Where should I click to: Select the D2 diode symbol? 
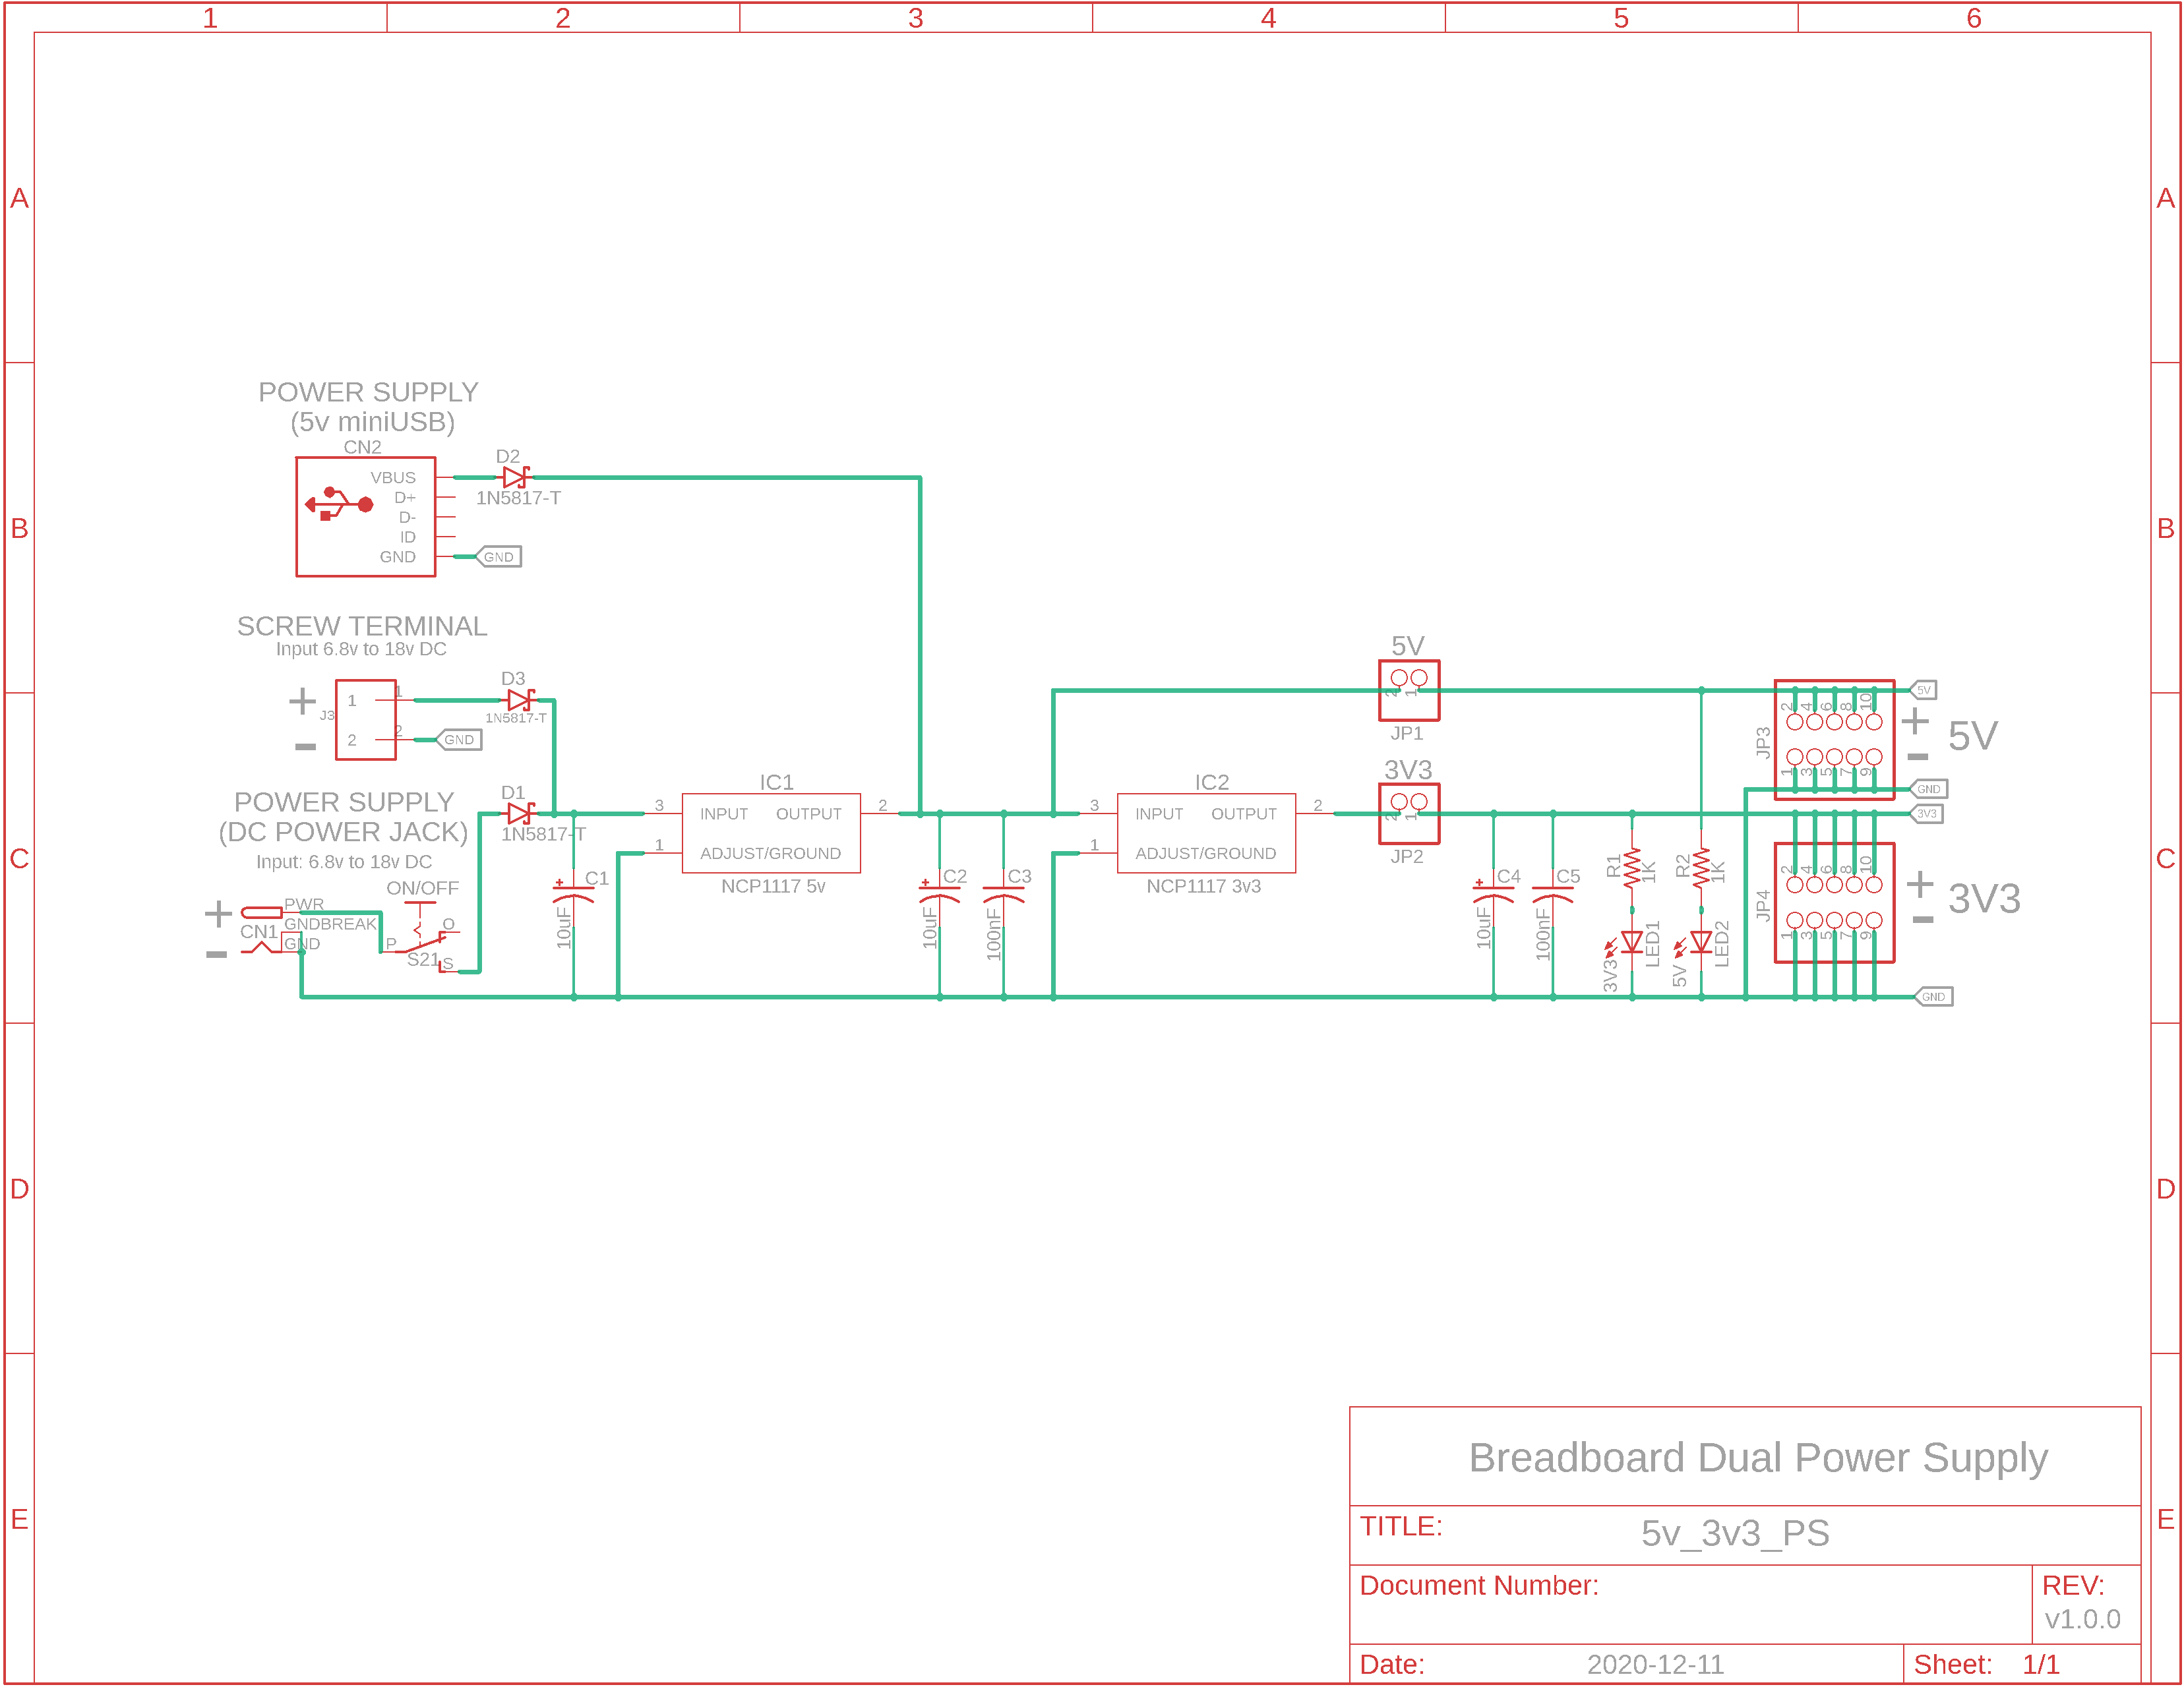click(515, 478)
